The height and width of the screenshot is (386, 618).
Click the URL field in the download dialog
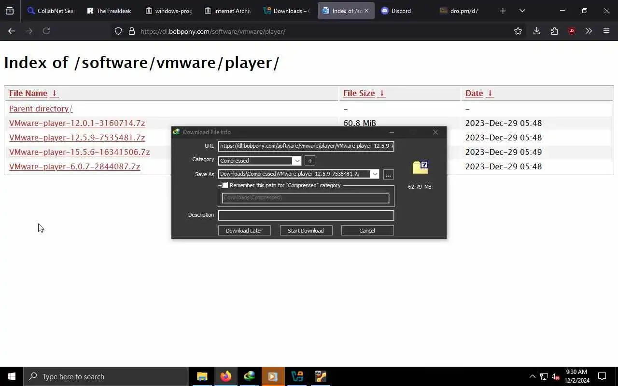tap(306, 146)
